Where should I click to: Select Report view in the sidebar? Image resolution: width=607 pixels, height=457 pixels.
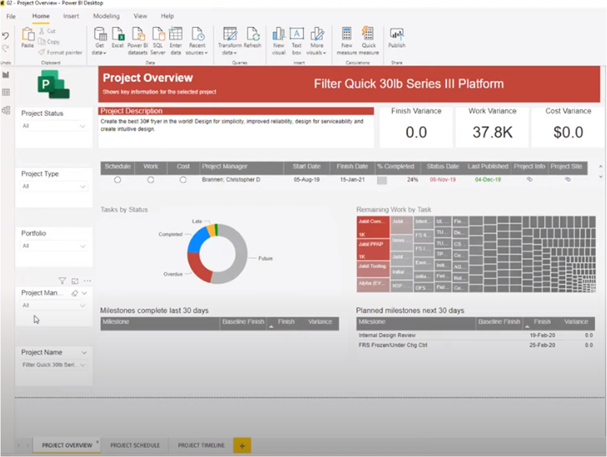click(x=8, y=75)
